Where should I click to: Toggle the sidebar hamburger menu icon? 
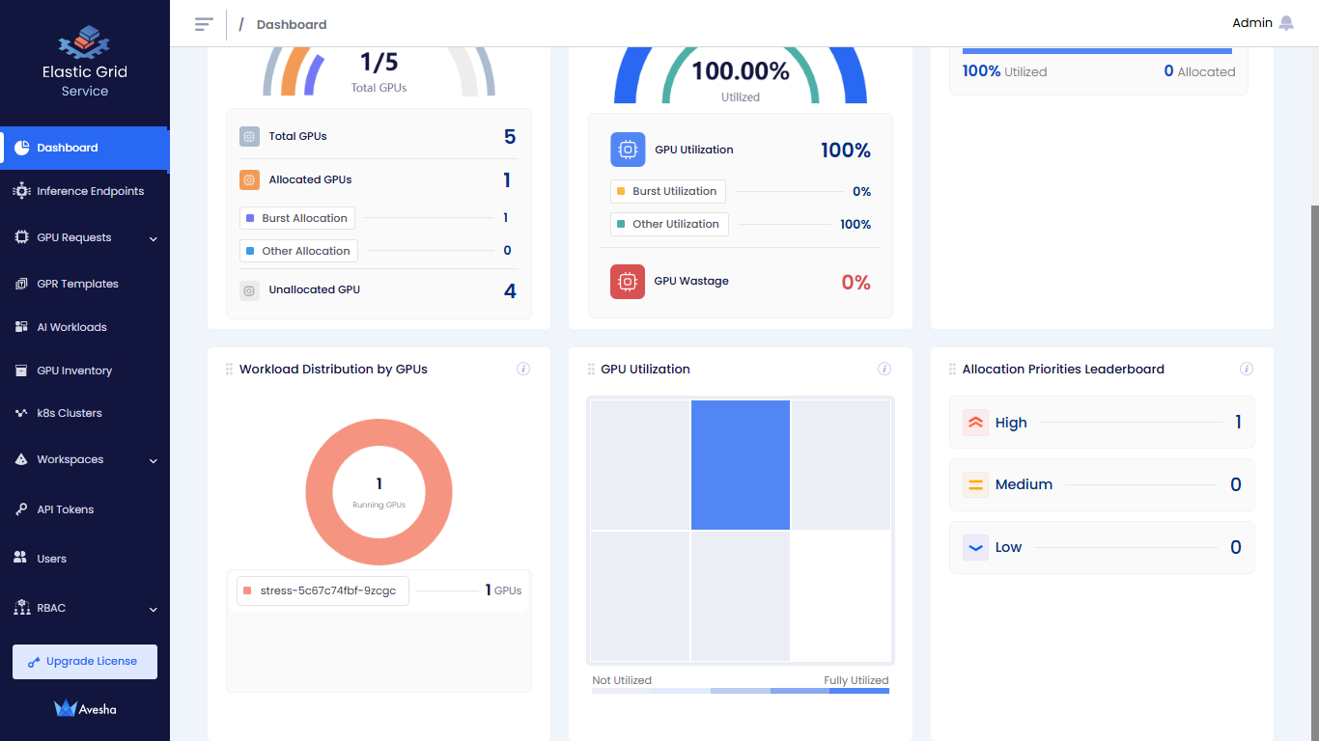(204, 24)
